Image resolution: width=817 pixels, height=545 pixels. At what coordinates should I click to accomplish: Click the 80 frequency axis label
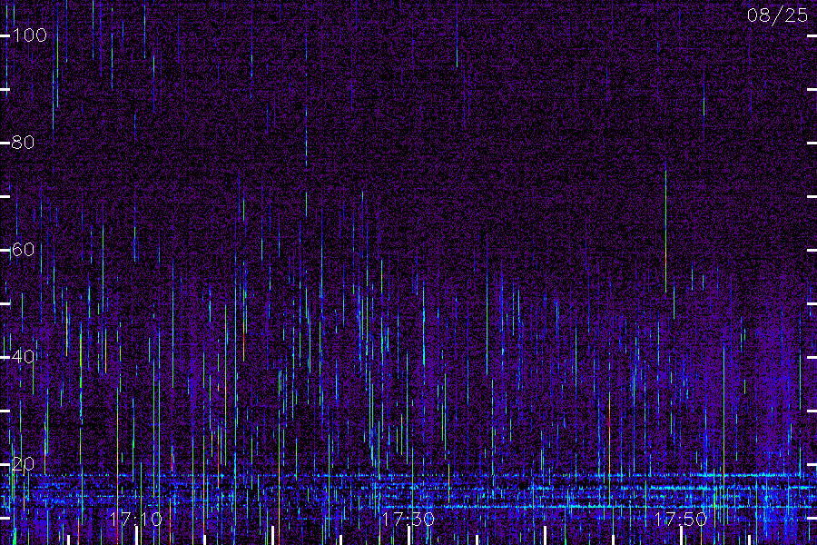23,143
